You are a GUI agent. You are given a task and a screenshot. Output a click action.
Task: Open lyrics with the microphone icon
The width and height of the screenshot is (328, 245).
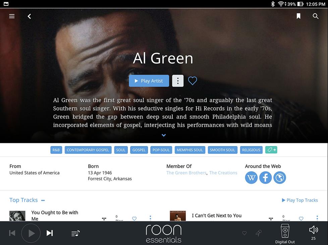click(259, 233)
